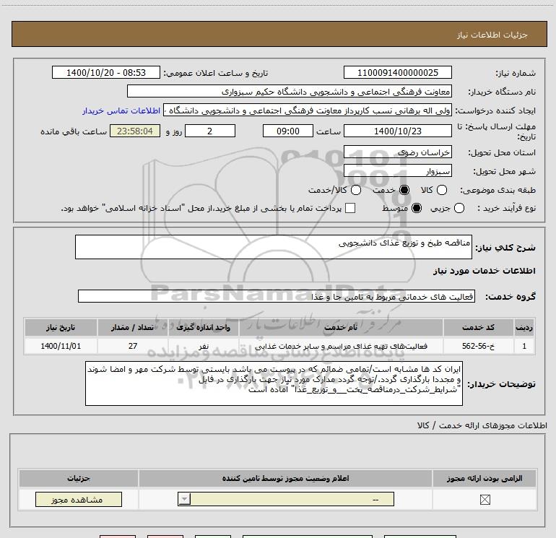Click the quantity cell 27

133,346
